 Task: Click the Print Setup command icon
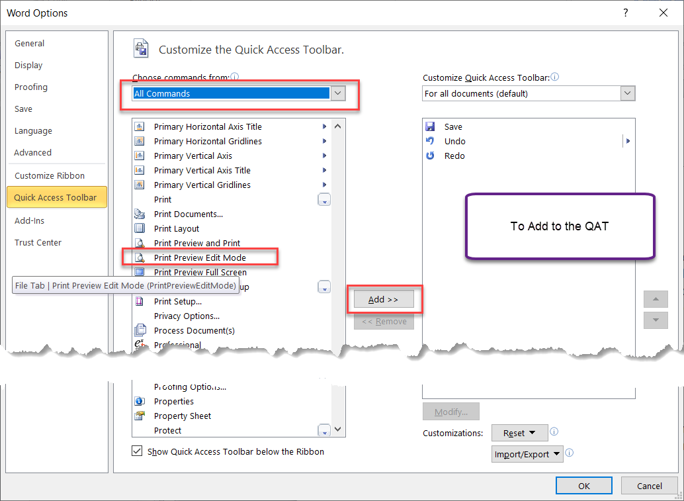click(x=140, y=301)
